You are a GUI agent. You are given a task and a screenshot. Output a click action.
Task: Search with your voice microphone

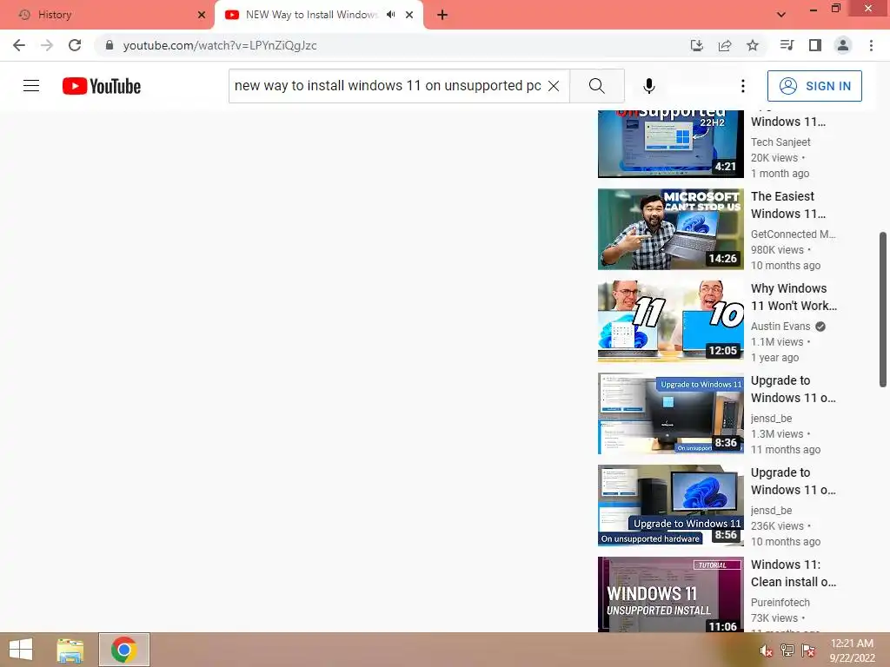tap(649, 86)
